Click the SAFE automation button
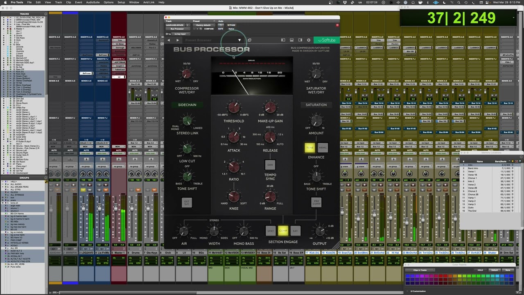The height and width of the screenshot is (295, 524). 221,29
